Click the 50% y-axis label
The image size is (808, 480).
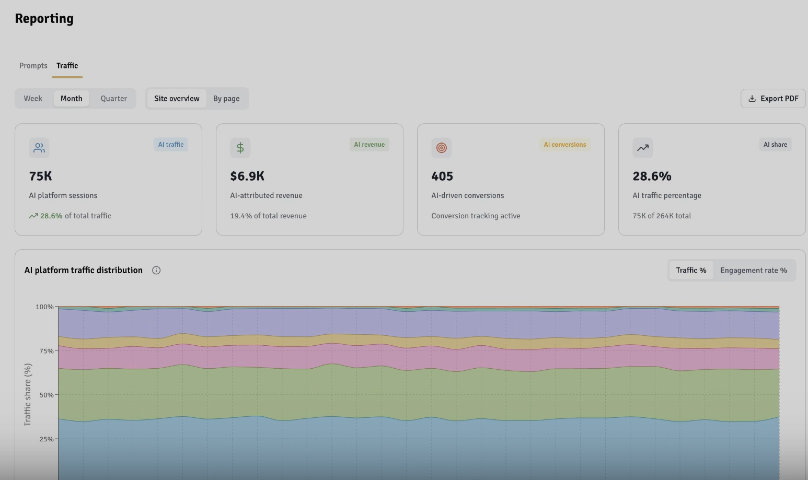(x=47, y=395)
